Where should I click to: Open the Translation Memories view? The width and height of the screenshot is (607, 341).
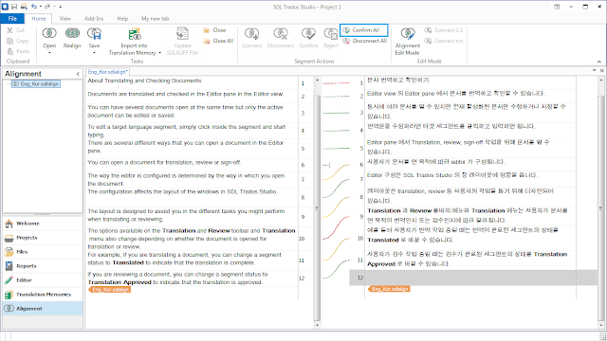coord(43,295)
